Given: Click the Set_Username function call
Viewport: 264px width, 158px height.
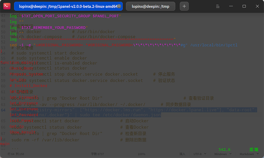Looking at the screenshot, I should pyautogui.click(x=24, y=109).
